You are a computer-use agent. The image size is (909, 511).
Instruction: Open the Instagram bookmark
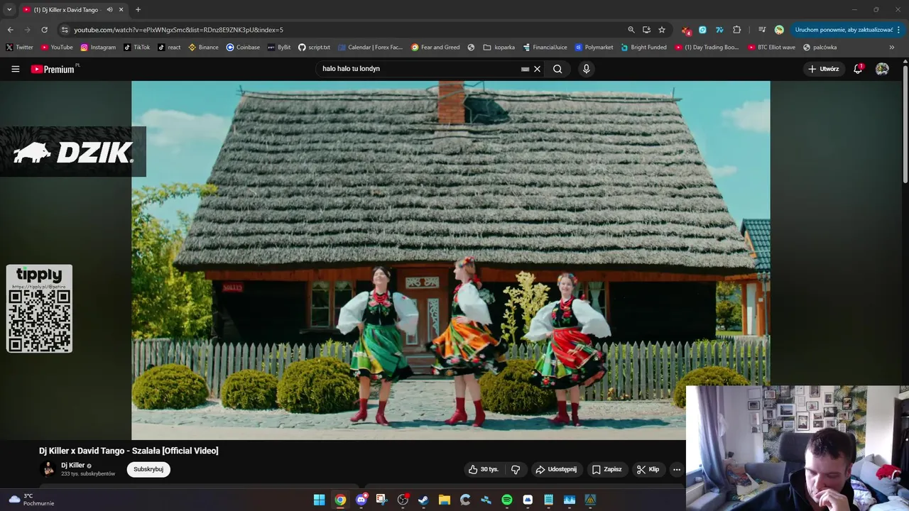(x=98, y=48)
